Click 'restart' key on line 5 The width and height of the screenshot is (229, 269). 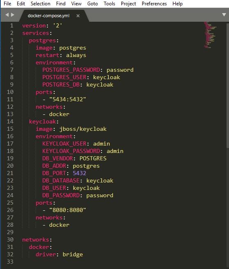(x=48, y=55)
